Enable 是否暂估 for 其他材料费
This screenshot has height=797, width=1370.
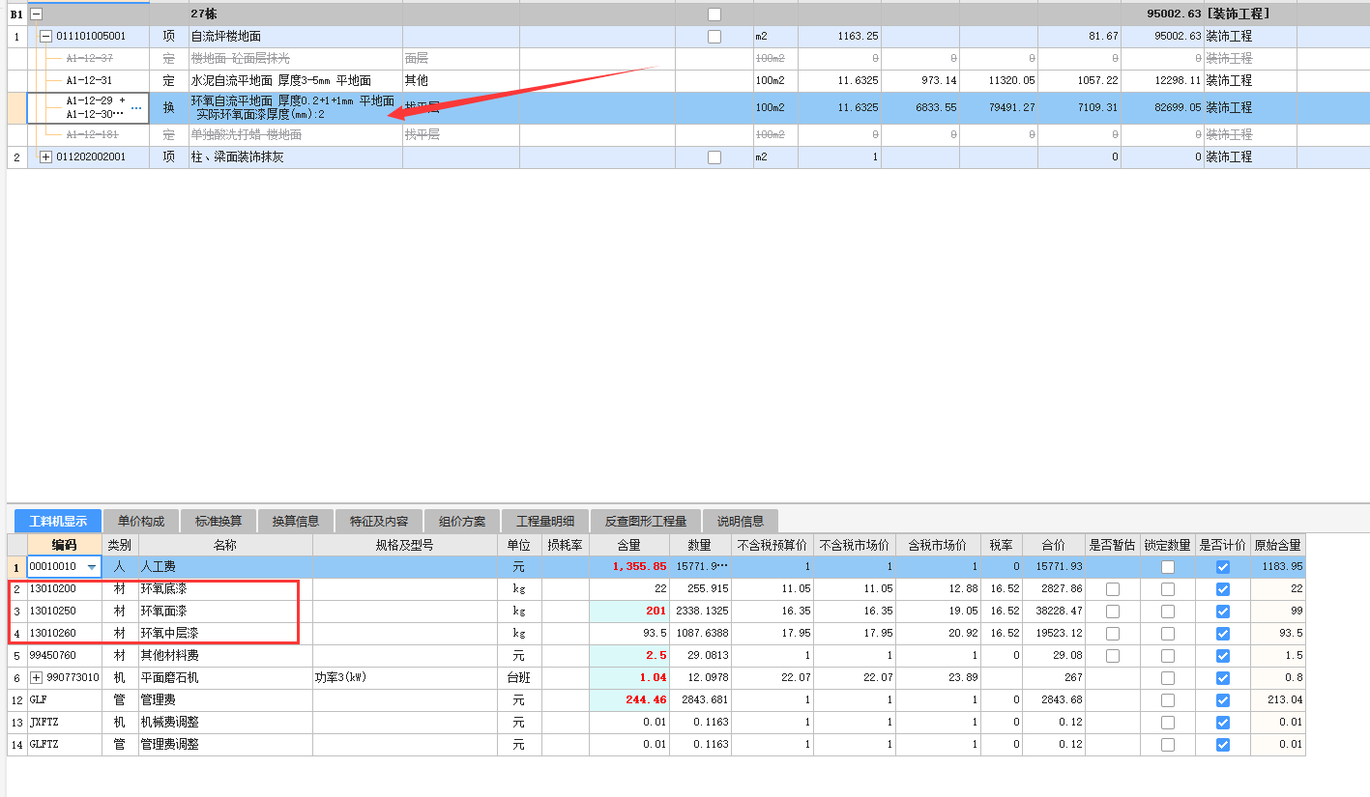pyautogui.click(x=1113, y=655)
